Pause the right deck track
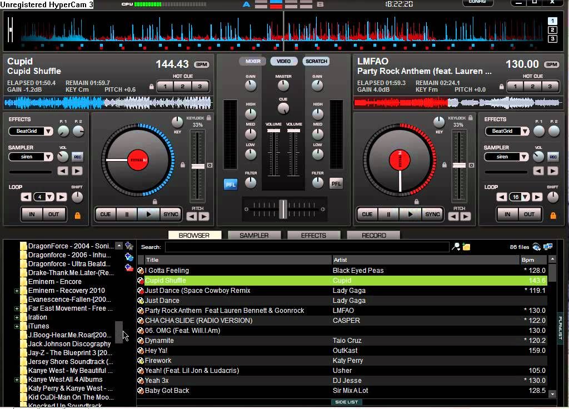The image size is (569, 409). [388, 214]
